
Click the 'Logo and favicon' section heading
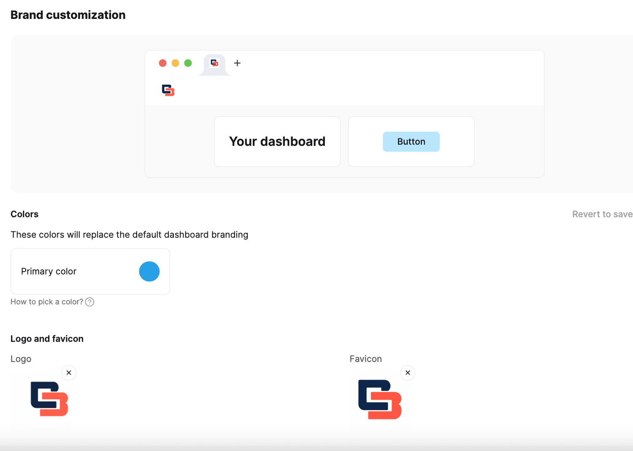(47, 339)
